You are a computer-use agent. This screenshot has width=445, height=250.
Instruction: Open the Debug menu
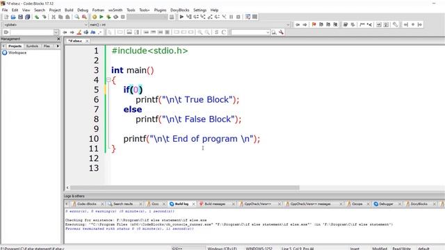coord(83,10)
